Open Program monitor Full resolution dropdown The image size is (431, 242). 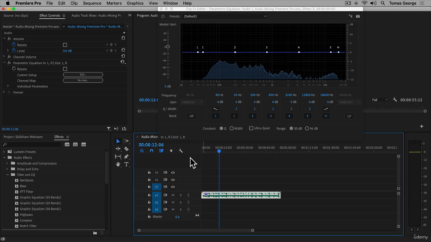tap(380, 100)
